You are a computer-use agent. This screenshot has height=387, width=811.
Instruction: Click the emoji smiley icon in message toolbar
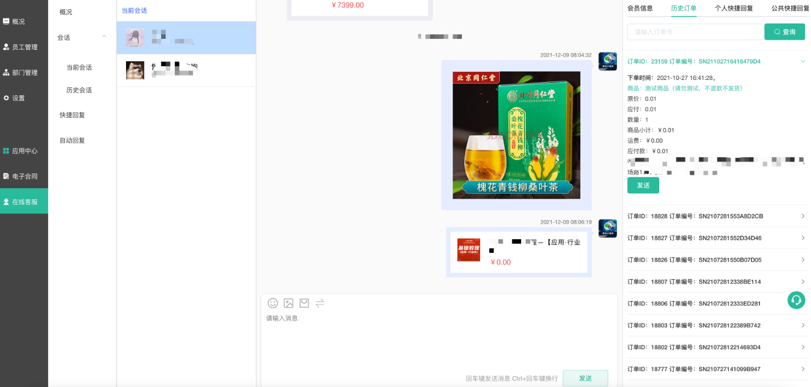(x=272, y=303)
